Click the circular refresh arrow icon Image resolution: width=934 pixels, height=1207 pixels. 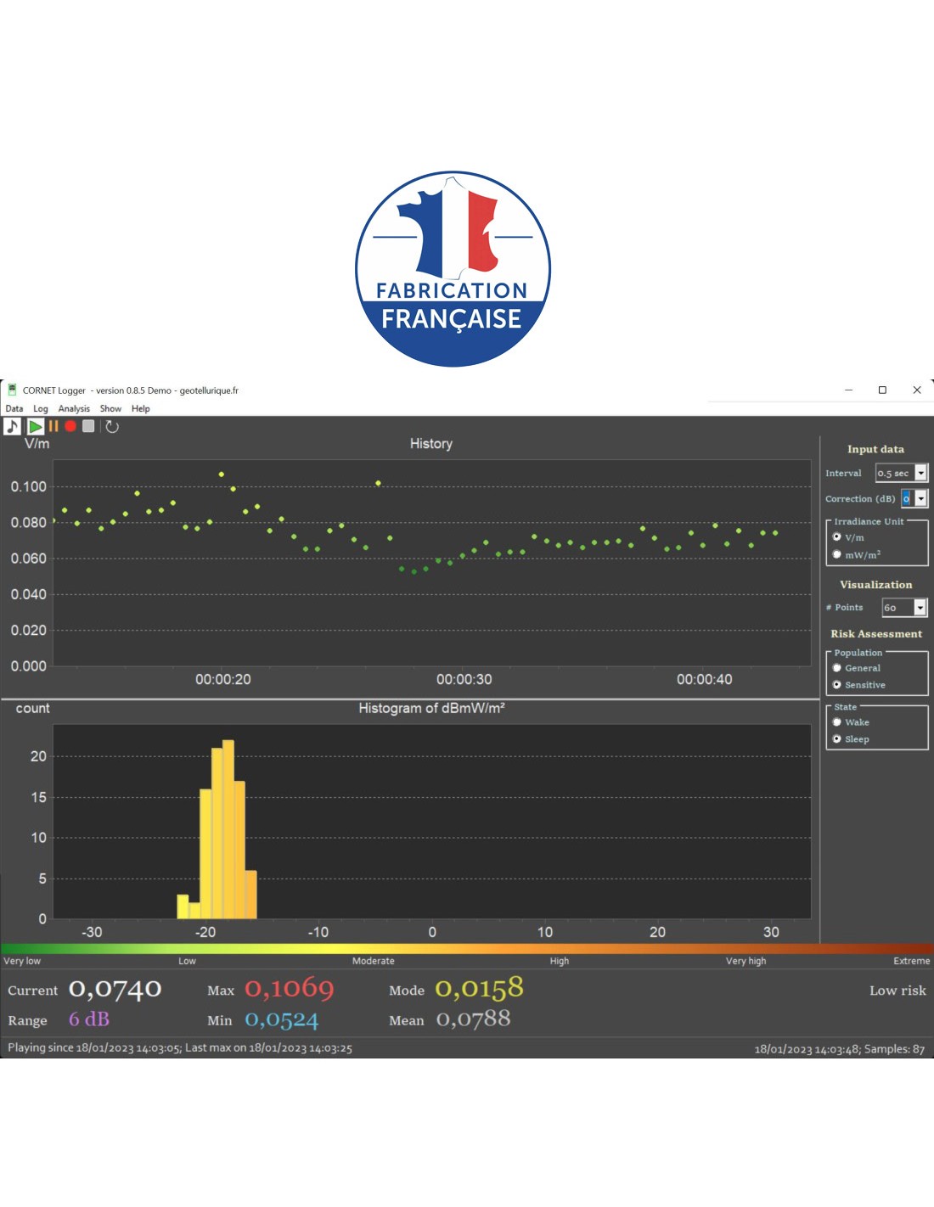(112, 426)
